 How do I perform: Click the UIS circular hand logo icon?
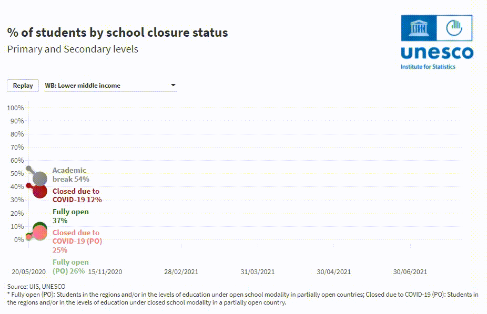coord(454,27)
